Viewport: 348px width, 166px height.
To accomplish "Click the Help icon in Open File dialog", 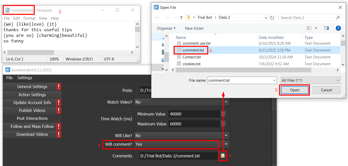I will (x=338, y=28).
